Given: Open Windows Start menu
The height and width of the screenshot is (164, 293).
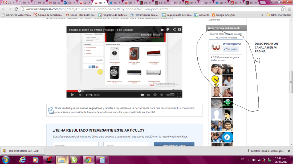Looking at the screenshot, I should coord(6,160).
